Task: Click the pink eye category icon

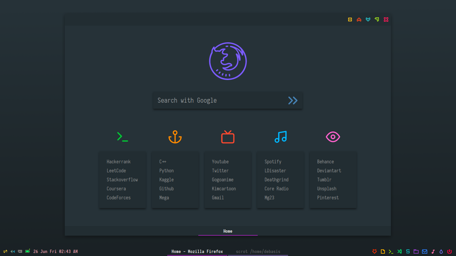Action: pos(333,137)
